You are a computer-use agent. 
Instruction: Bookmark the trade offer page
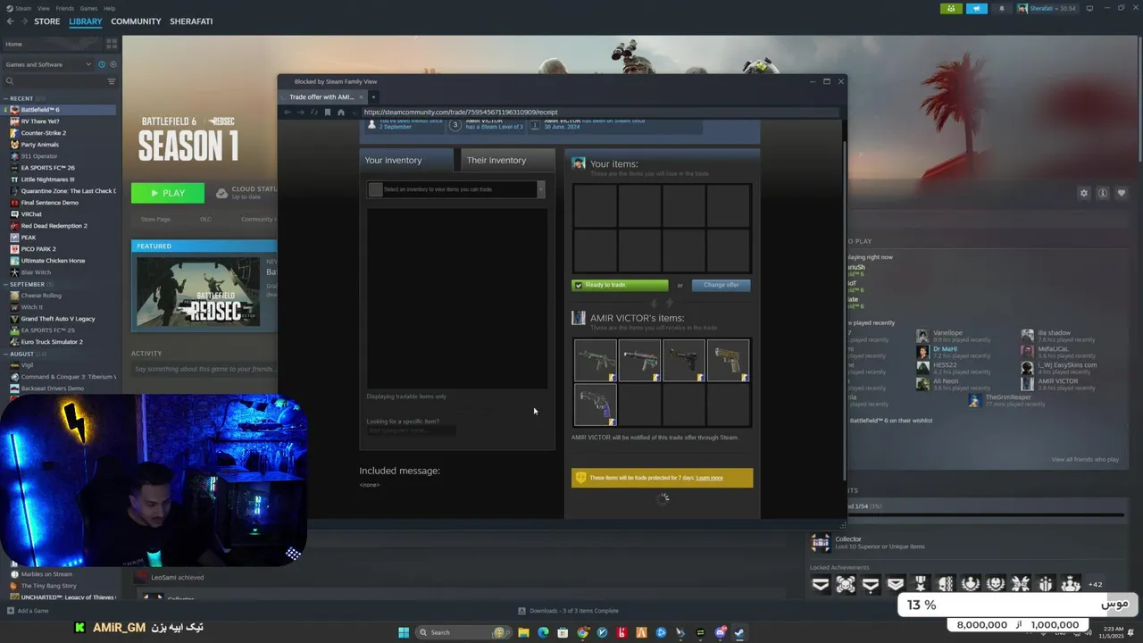[x=328, y=113]
